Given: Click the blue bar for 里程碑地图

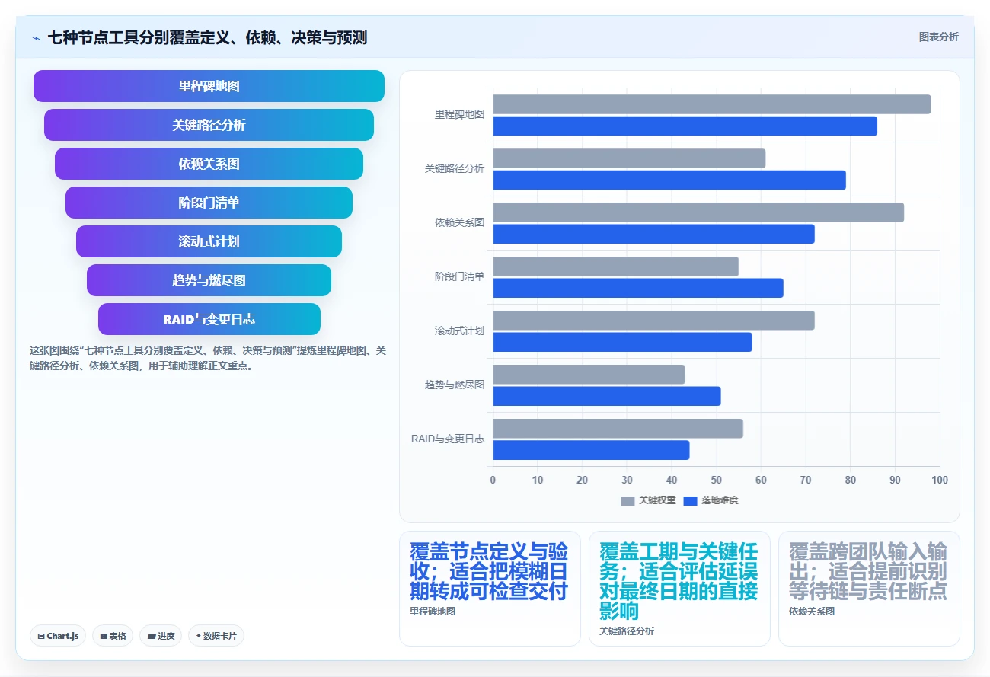Looking at the screenshot, I should click(685, 126).
